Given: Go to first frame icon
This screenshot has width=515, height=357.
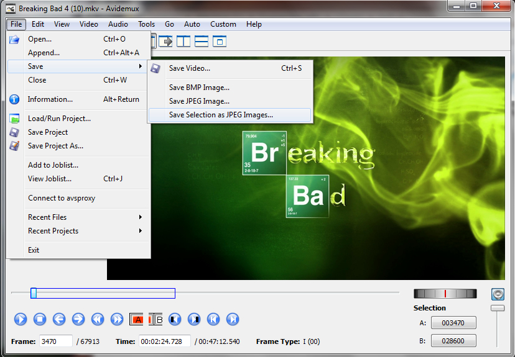Looking at the screenshot, I should coord(213,319).
